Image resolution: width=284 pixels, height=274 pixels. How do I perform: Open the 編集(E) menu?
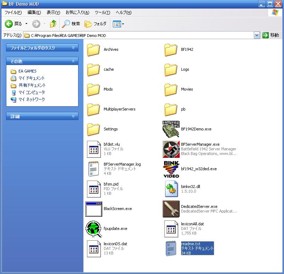point(34,12)
